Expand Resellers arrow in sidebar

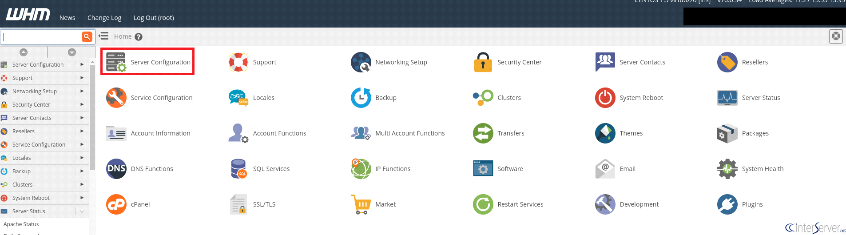(x=82, y=131)
